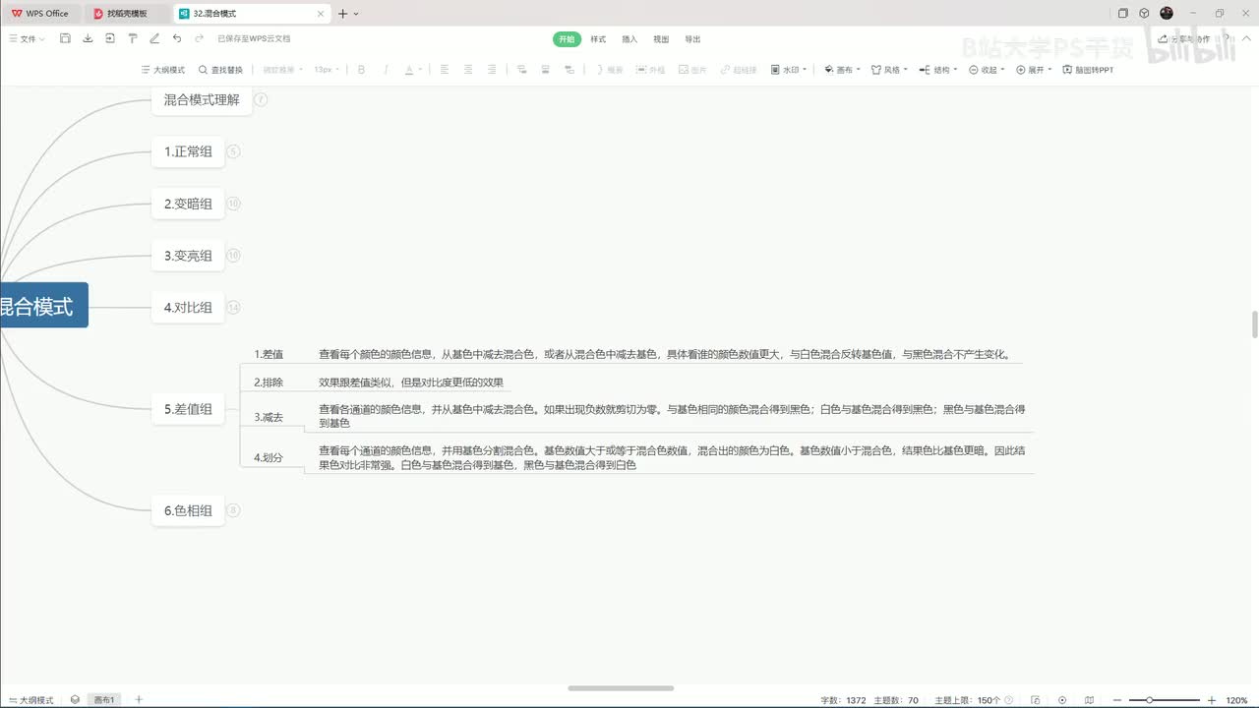Click the zoom slider handle
This screenshot has height=708, width=1259.
[x=1150, y=700]
